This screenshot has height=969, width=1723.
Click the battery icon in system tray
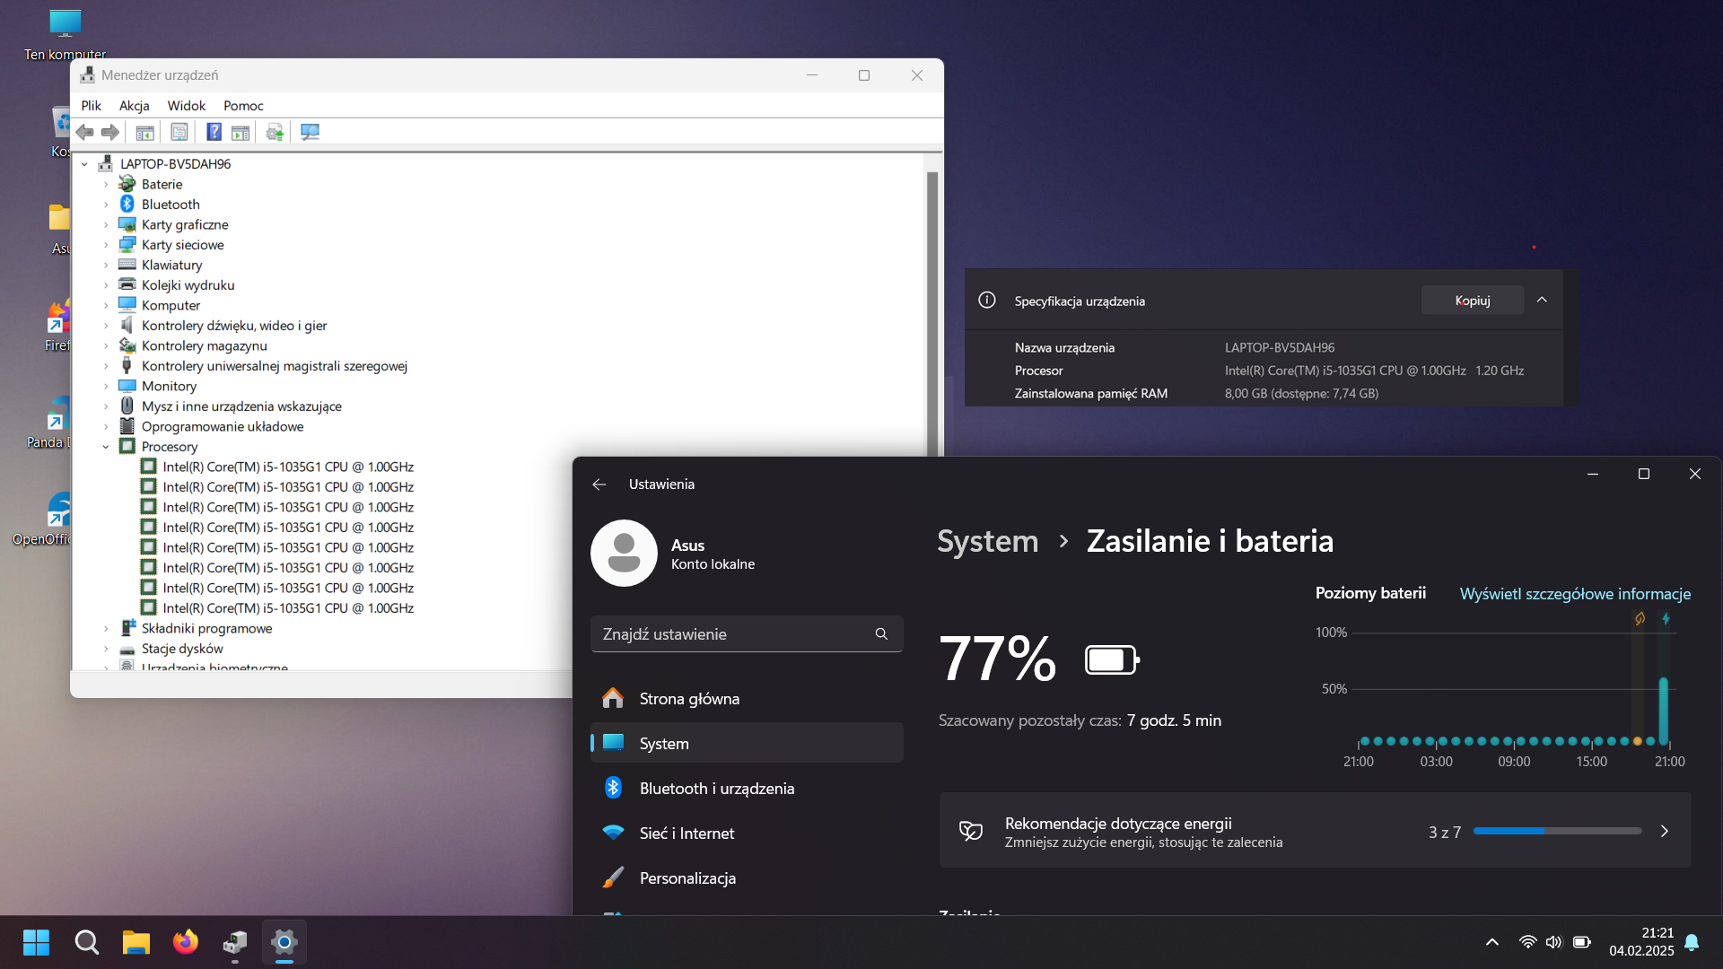[x=1581, y=942]
